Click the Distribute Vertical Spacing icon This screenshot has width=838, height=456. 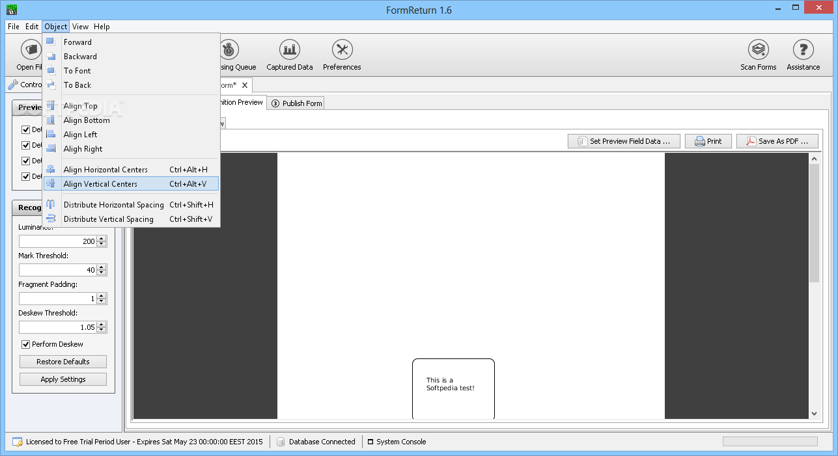tap(51, 219)
